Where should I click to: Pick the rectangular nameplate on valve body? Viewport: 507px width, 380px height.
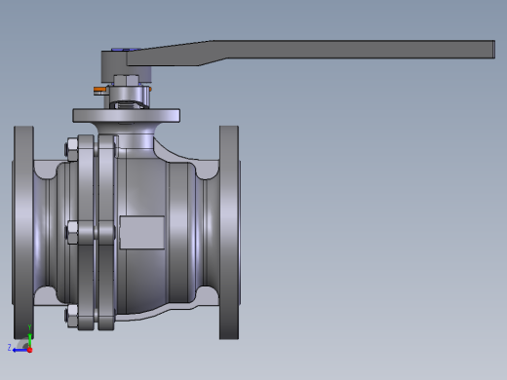tap(142, 232)
